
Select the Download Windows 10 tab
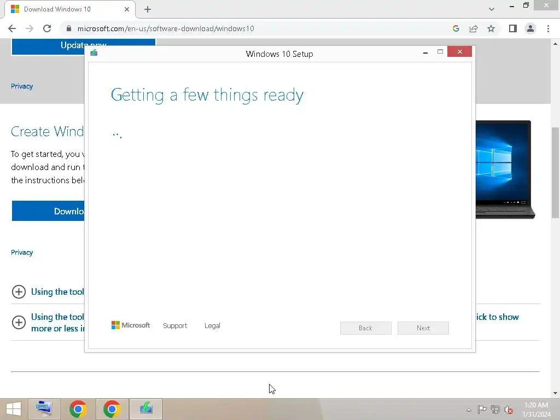click(69, 9)
